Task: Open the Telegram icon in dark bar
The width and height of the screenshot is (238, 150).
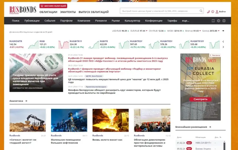Action: [x=218, y=21]
